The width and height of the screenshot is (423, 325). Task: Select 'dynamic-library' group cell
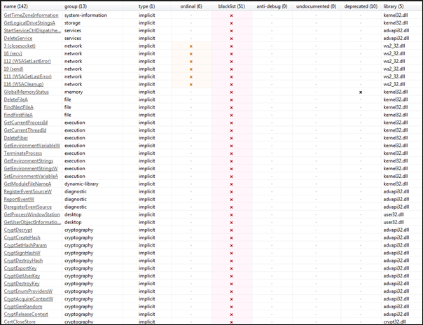81,184
